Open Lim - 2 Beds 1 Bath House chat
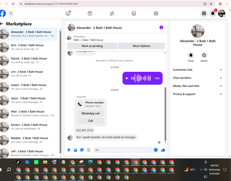Image resolution: width=231 pixels, height=181 pixels. (29, 74)
